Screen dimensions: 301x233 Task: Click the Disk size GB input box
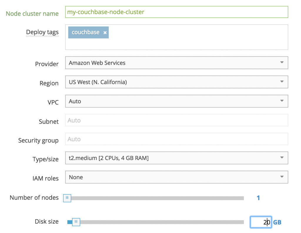tap(261, 222)
